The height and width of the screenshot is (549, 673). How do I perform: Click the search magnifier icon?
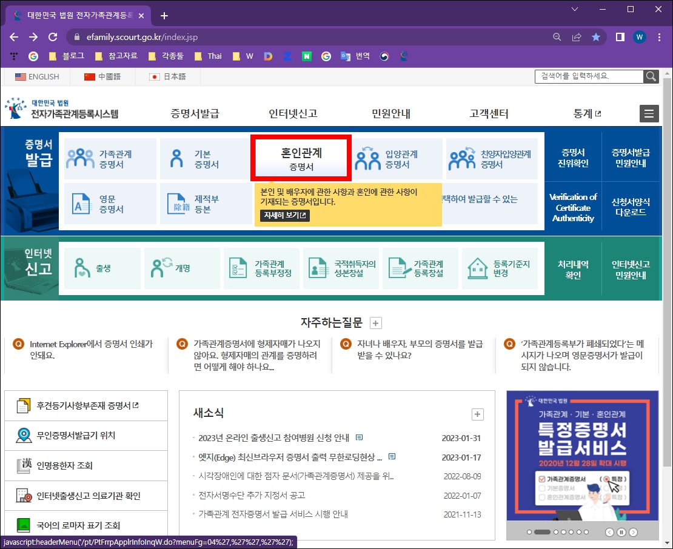651,76
